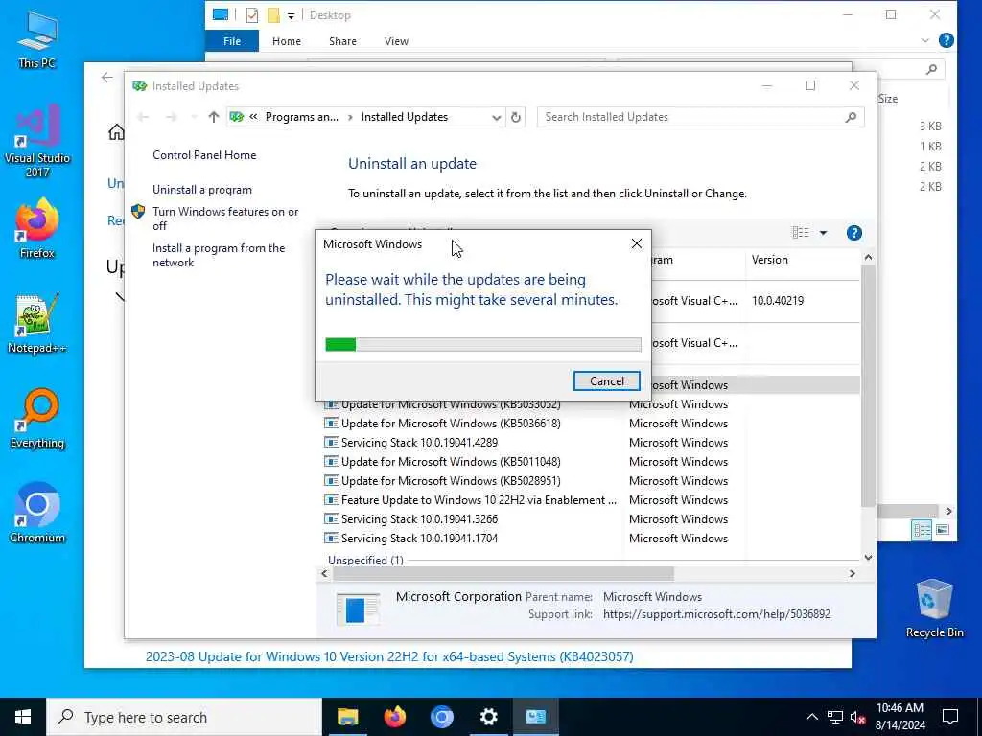Select Update for Microsoft Windows (KB5036618)

click(x=591, y=424)
